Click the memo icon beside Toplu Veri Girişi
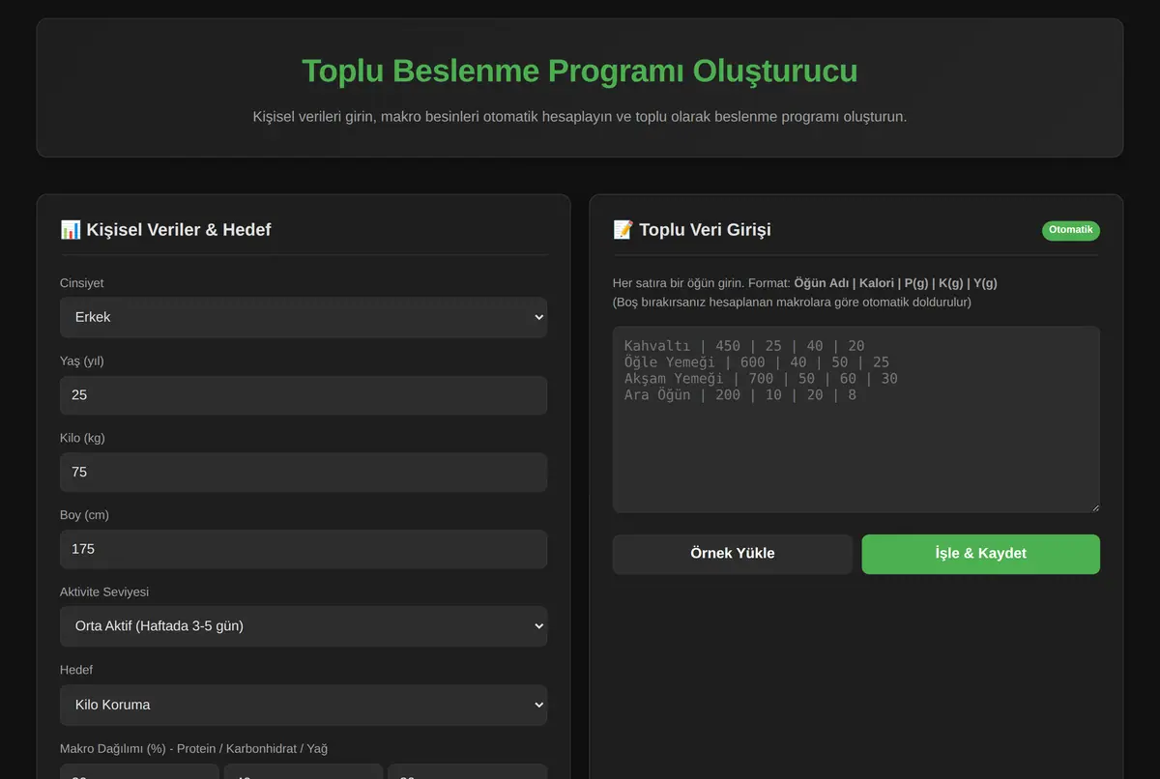This screenshot has width=1160, height=779. coord(623,229)
